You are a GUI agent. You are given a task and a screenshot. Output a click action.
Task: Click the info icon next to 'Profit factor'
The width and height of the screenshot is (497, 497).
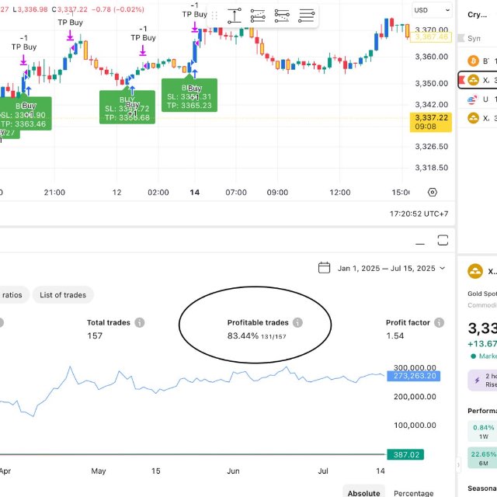tap(439, 323)
